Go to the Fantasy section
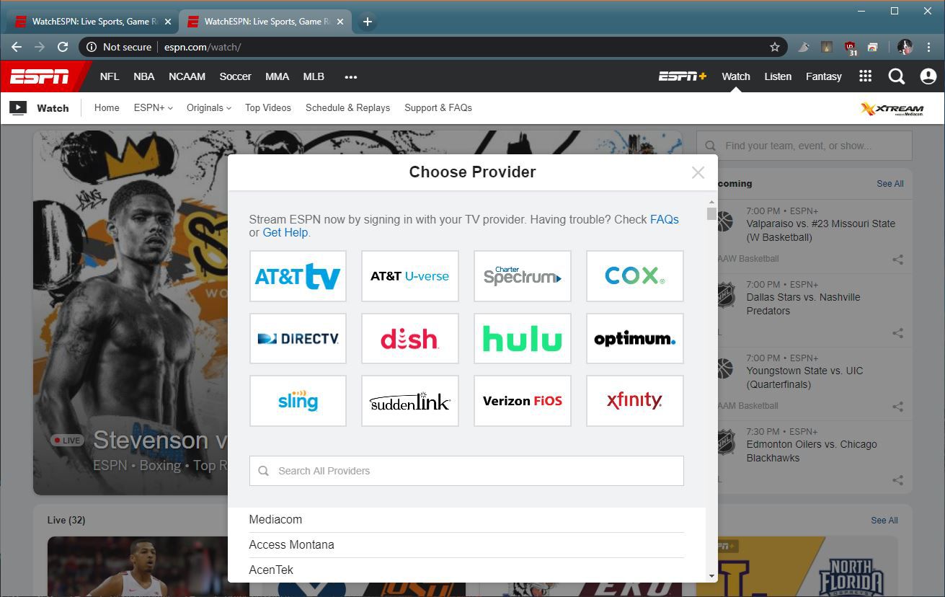This screenshot has width=945, height=597. pyautogui.click(x=823, y=76)
